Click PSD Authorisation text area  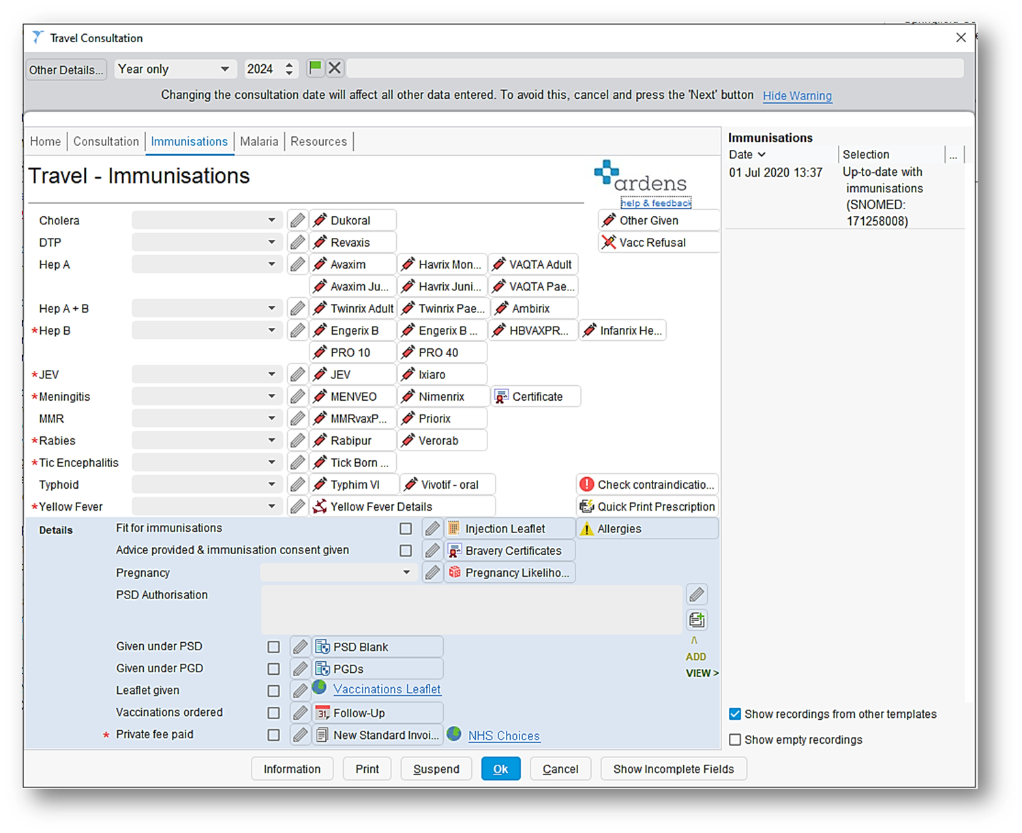tap(472, 609)
